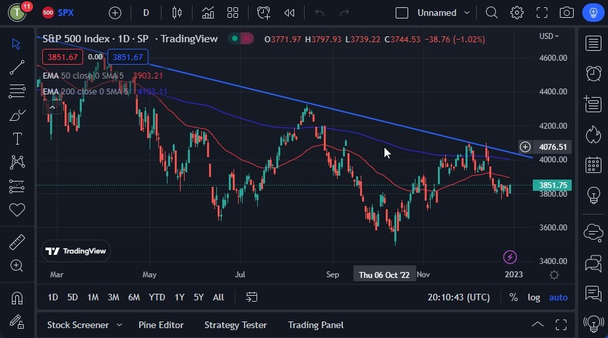Image resolution: width=608 pixels, height=338 pixels.
Task: Open the Strategy Tester tab
Action: point(235,325)
